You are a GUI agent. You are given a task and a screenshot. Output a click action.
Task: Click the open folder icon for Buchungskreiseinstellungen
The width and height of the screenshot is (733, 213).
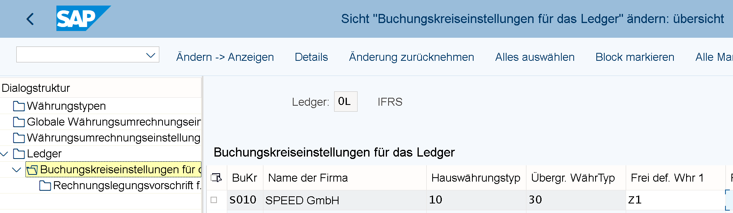[32, 170]
